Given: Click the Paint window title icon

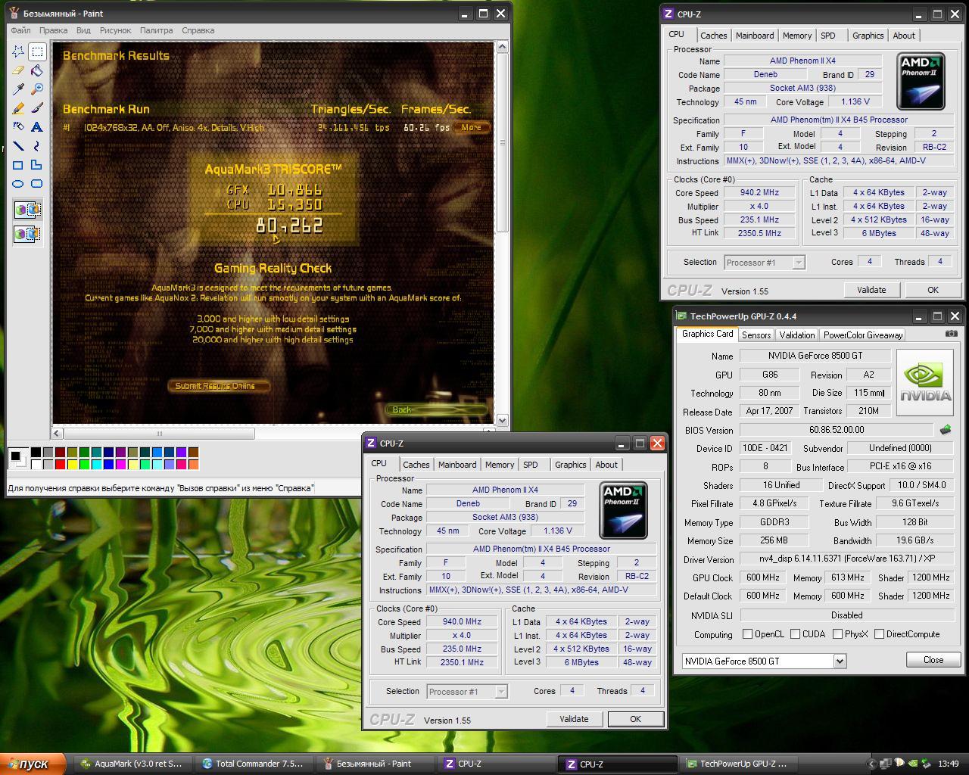Looking at the screenshot, I should 14,13.
